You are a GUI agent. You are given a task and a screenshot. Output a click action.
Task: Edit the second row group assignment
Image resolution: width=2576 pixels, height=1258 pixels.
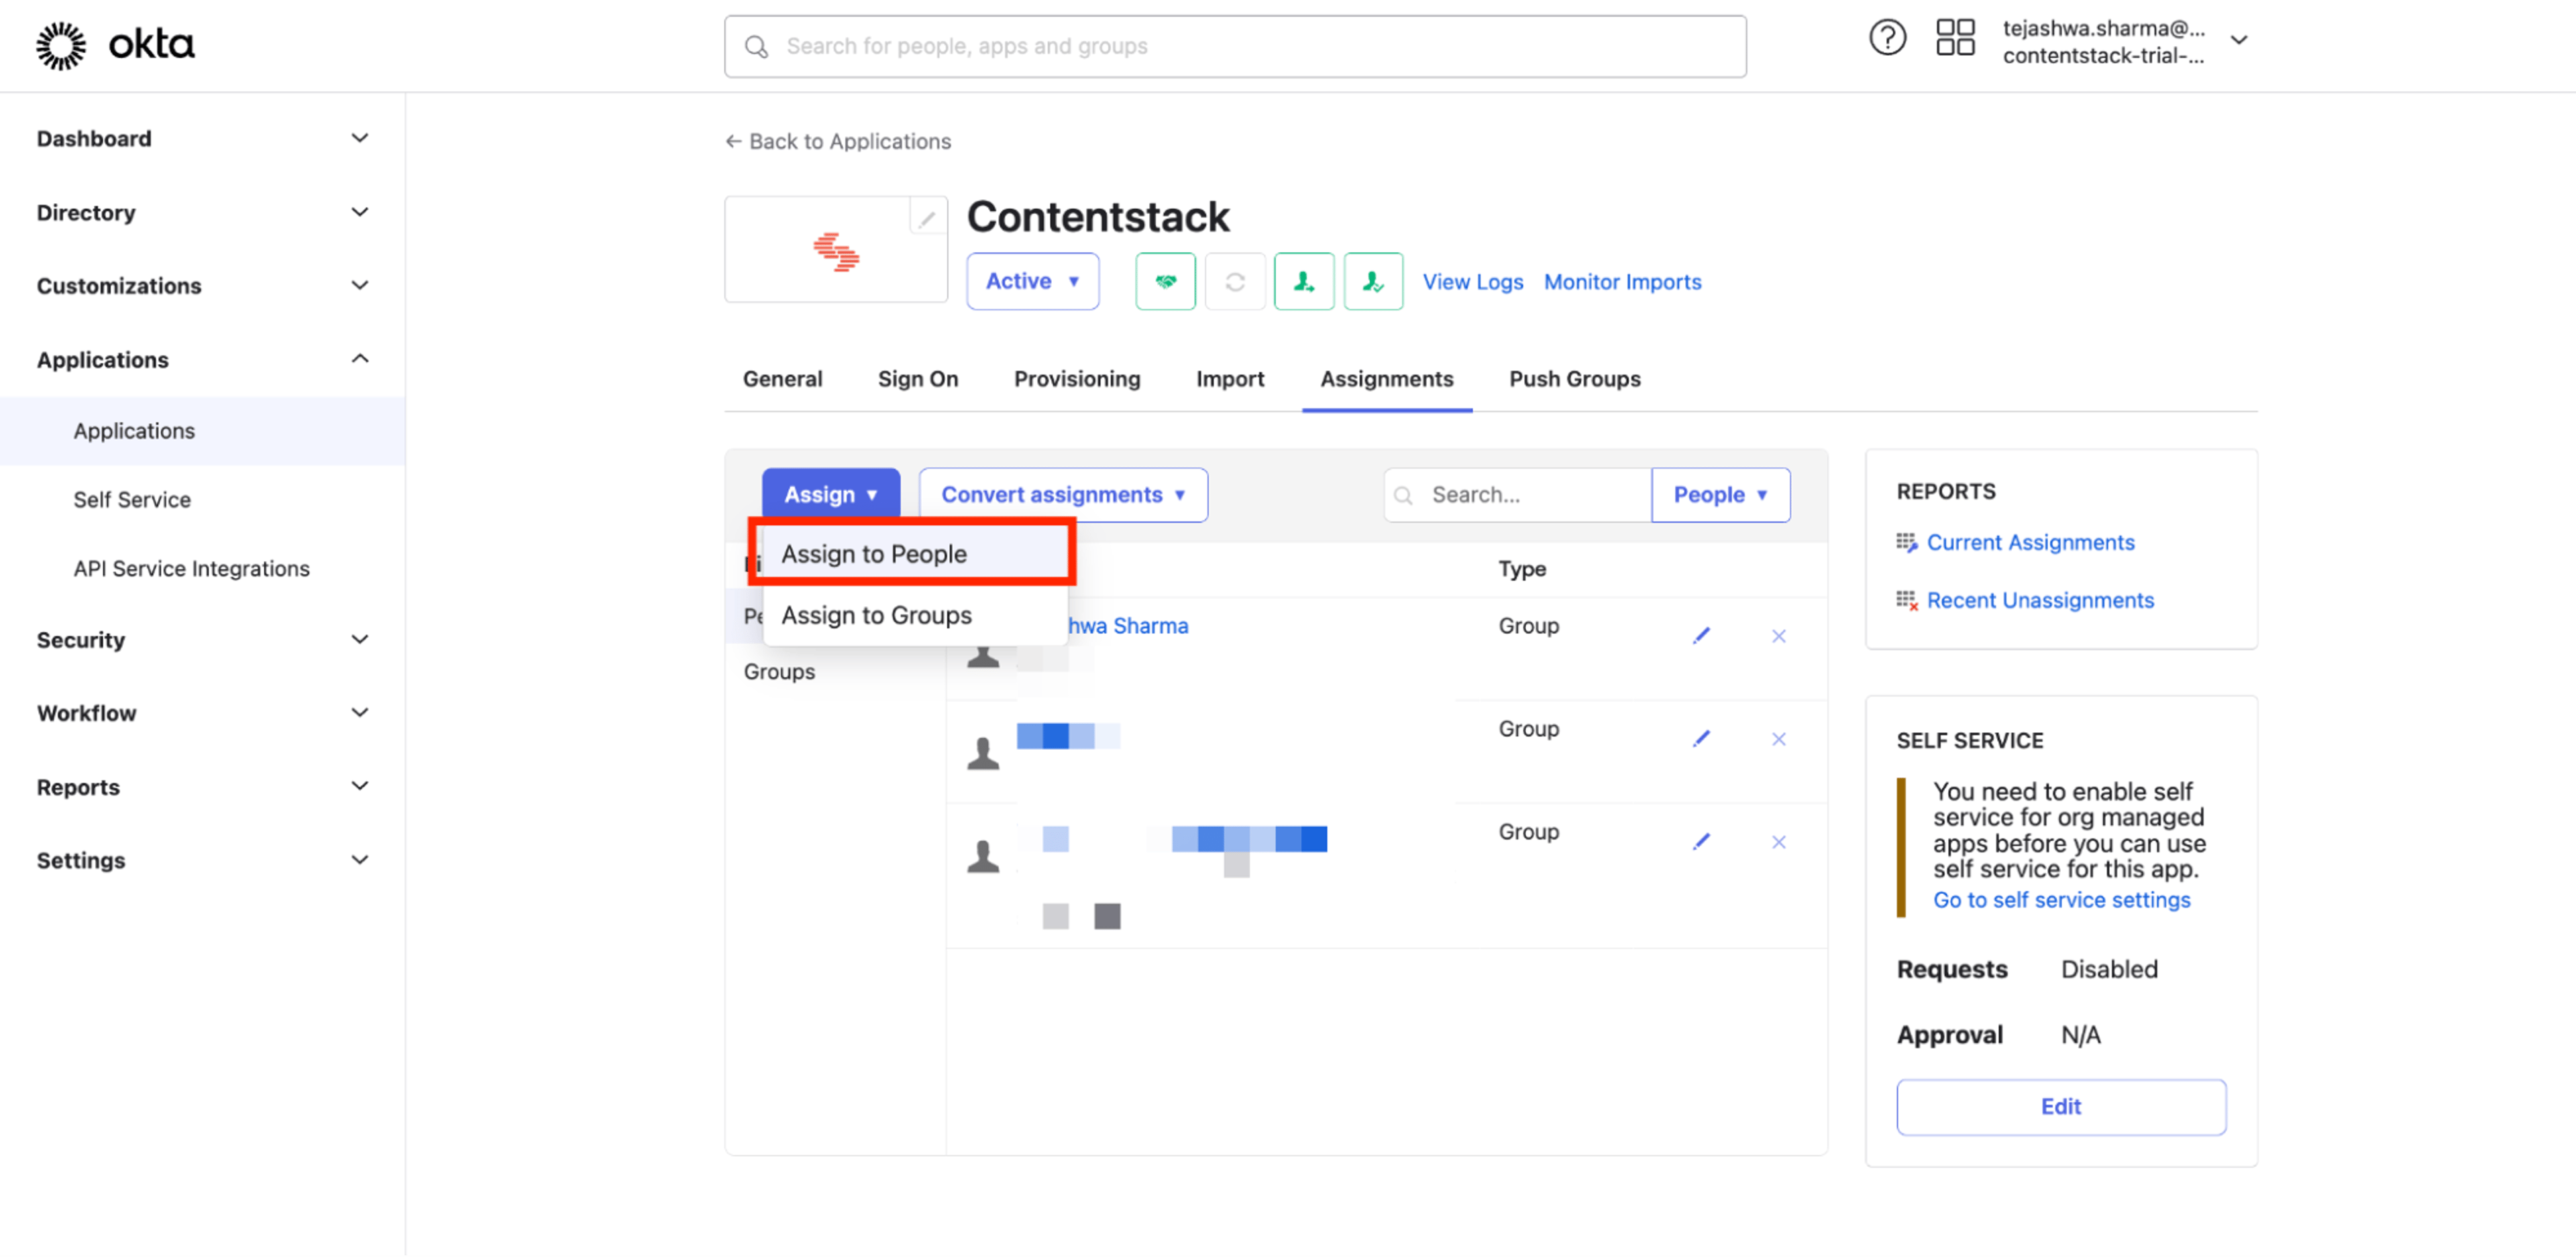[x=1701, y=739]
